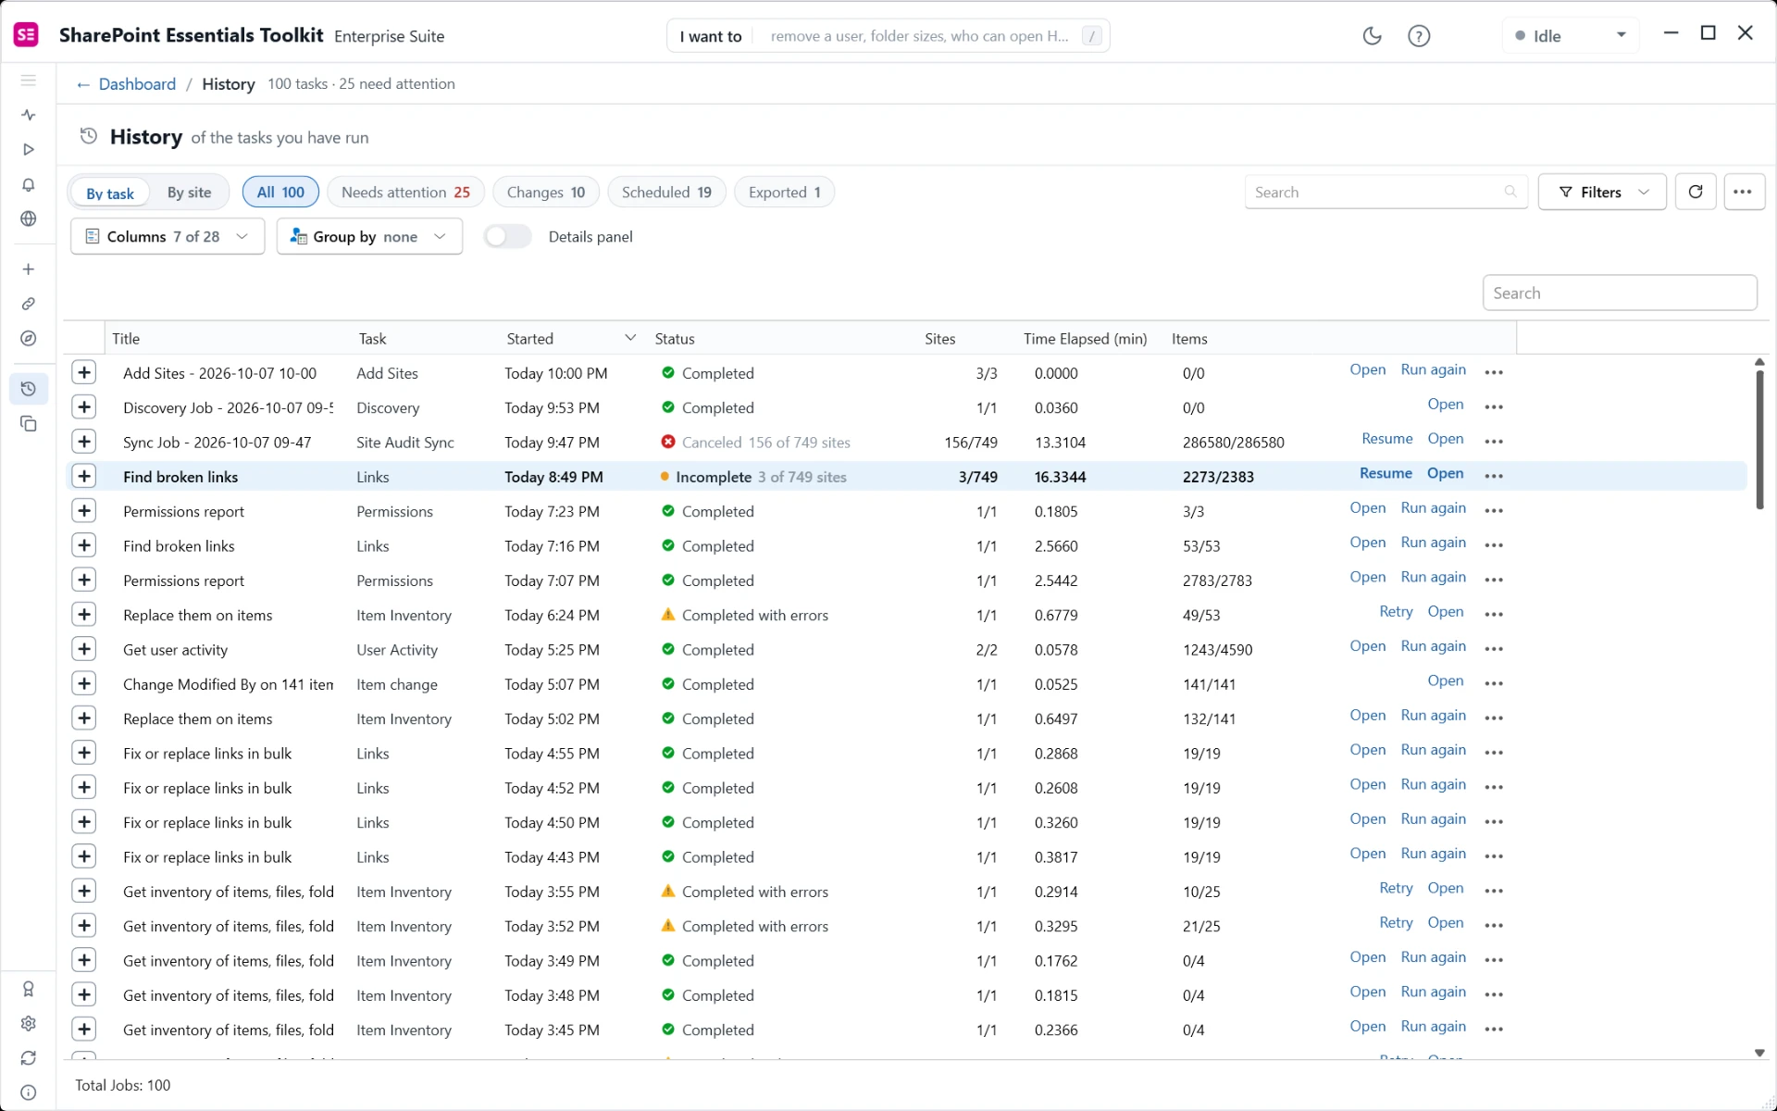The width and height of the screenshot is (1777, 1111).
Task: Open settings gear icon in sidebar
Action: pyautogui.click(x=29, y=1023)
